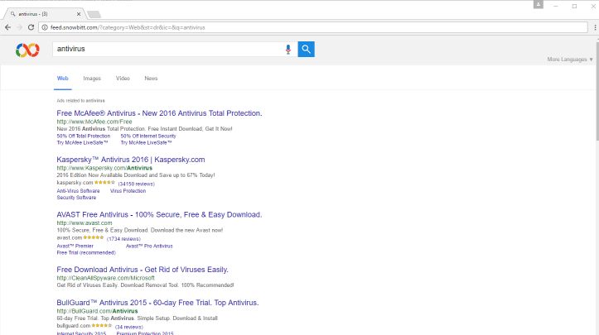Click the 50% Off Internet Security link

click(148, 136)
